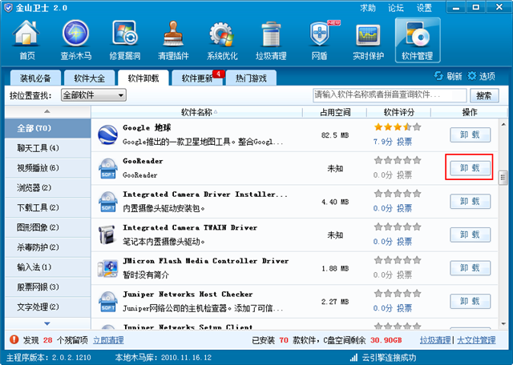Uninstall JMicron Flash Media Controller Driver

pos(471,268)
